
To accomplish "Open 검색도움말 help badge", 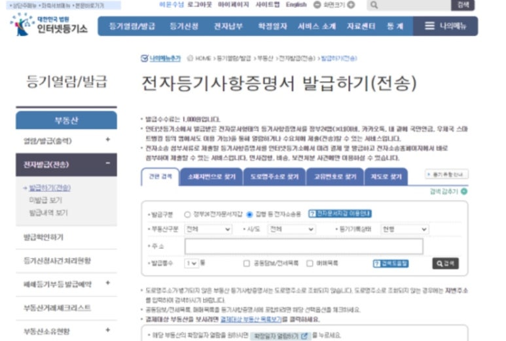I will coord(391,264).
